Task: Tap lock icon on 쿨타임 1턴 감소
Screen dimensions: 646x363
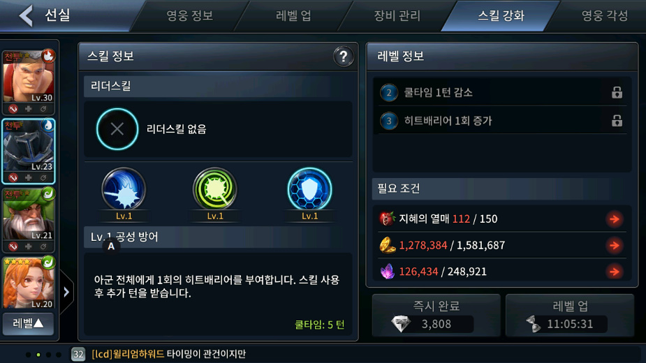Action: [617, 92]
